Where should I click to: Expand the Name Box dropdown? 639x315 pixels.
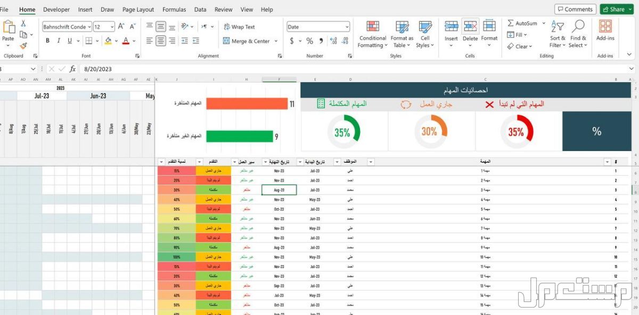[x=32, y=69]
